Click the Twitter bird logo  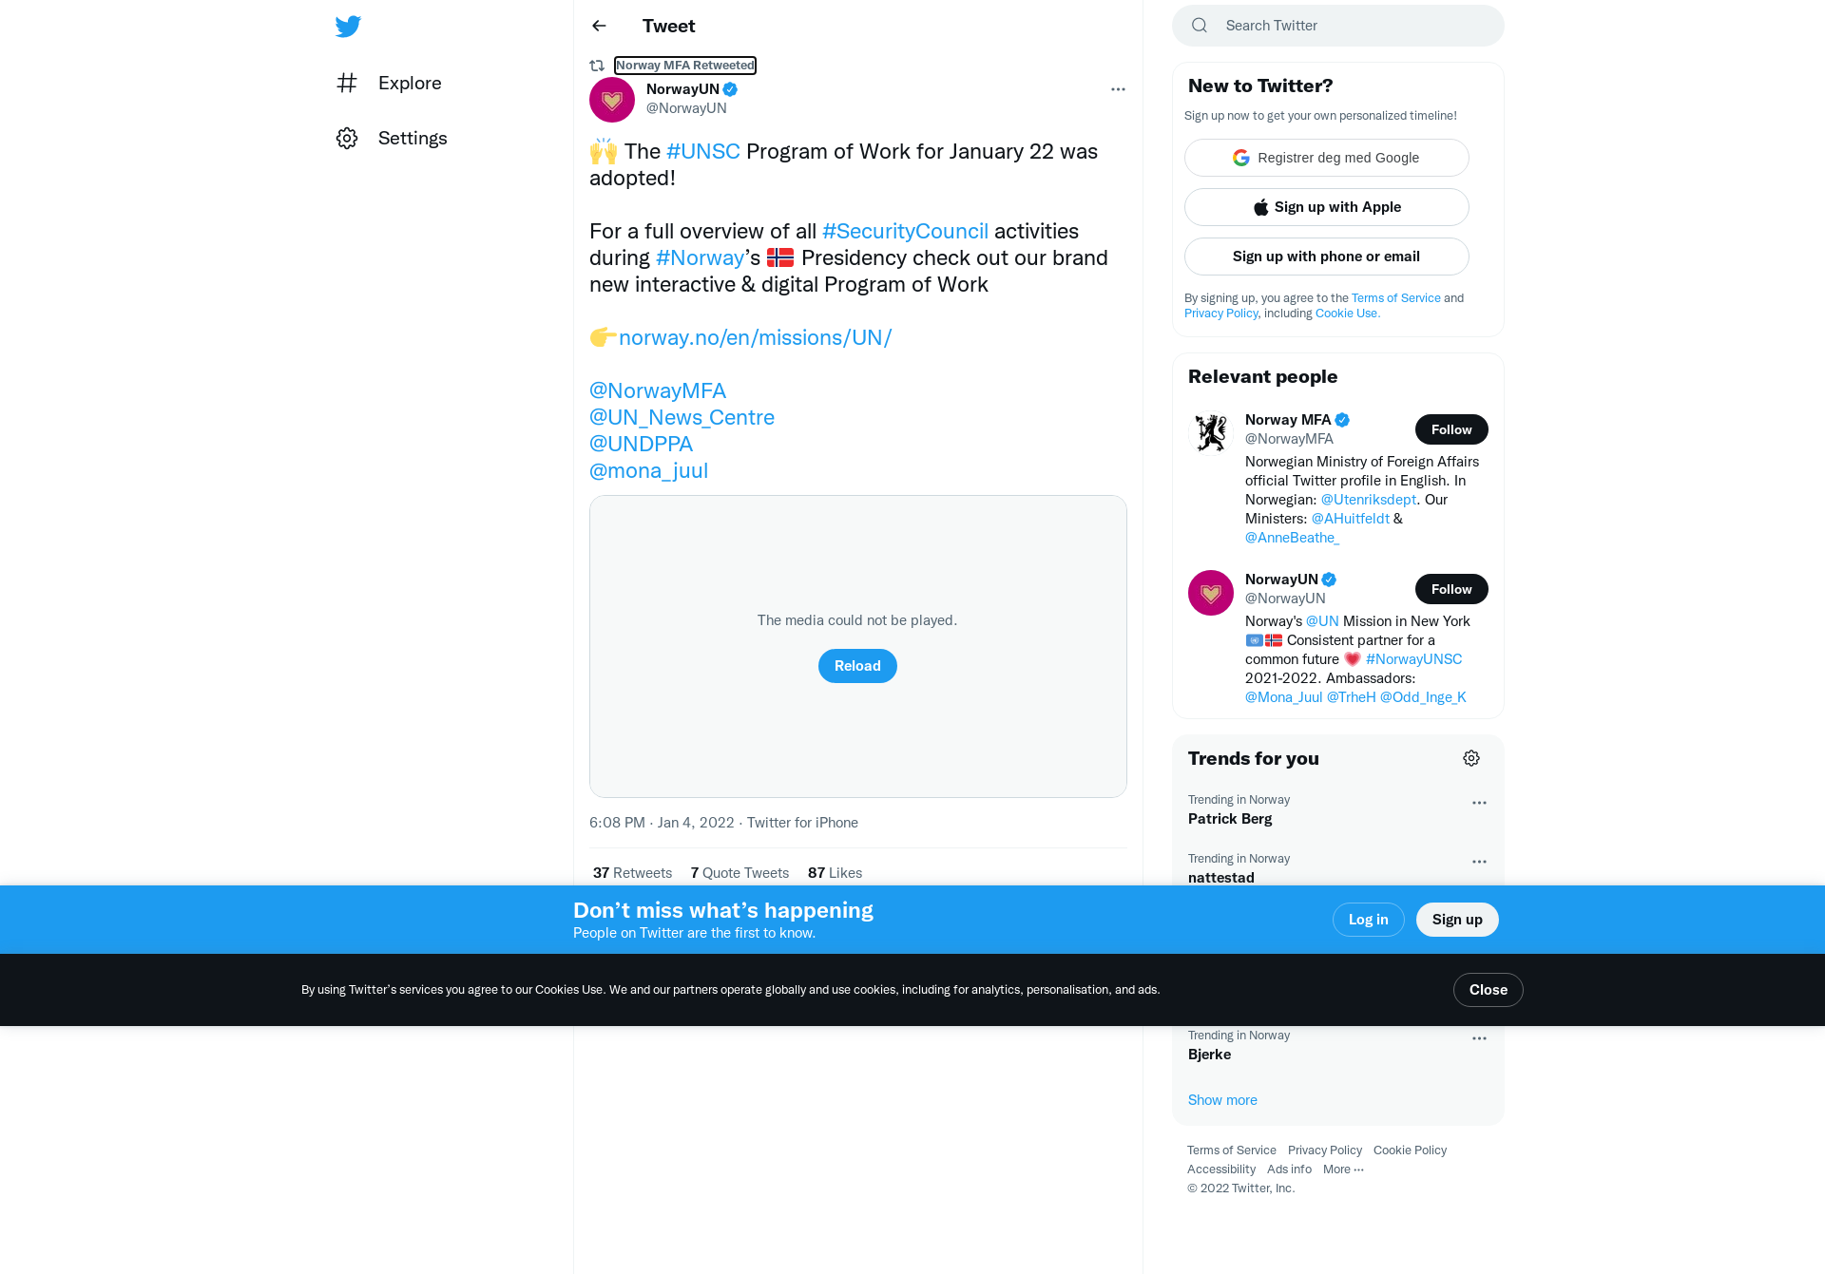tap(348, 26)
